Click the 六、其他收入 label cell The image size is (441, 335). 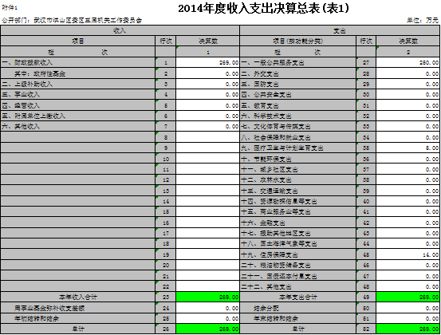pos(78,127)
